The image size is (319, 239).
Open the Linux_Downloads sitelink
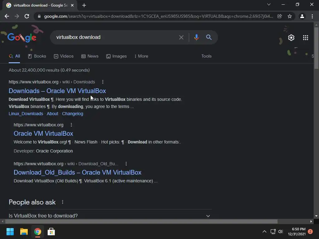tap(26, 114)
